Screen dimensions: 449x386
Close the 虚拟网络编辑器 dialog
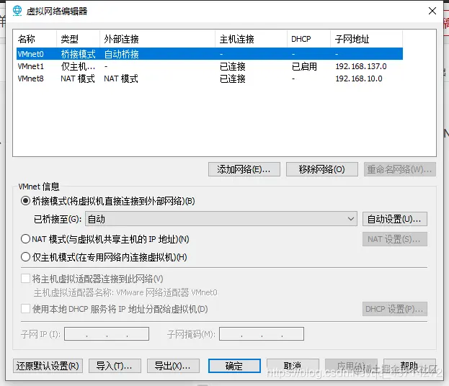click(432, 11)
